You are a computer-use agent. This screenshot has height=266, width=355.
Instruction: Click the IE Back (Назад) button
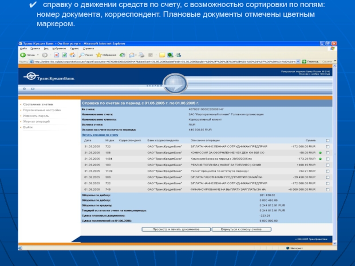click(x=28, y=55)
